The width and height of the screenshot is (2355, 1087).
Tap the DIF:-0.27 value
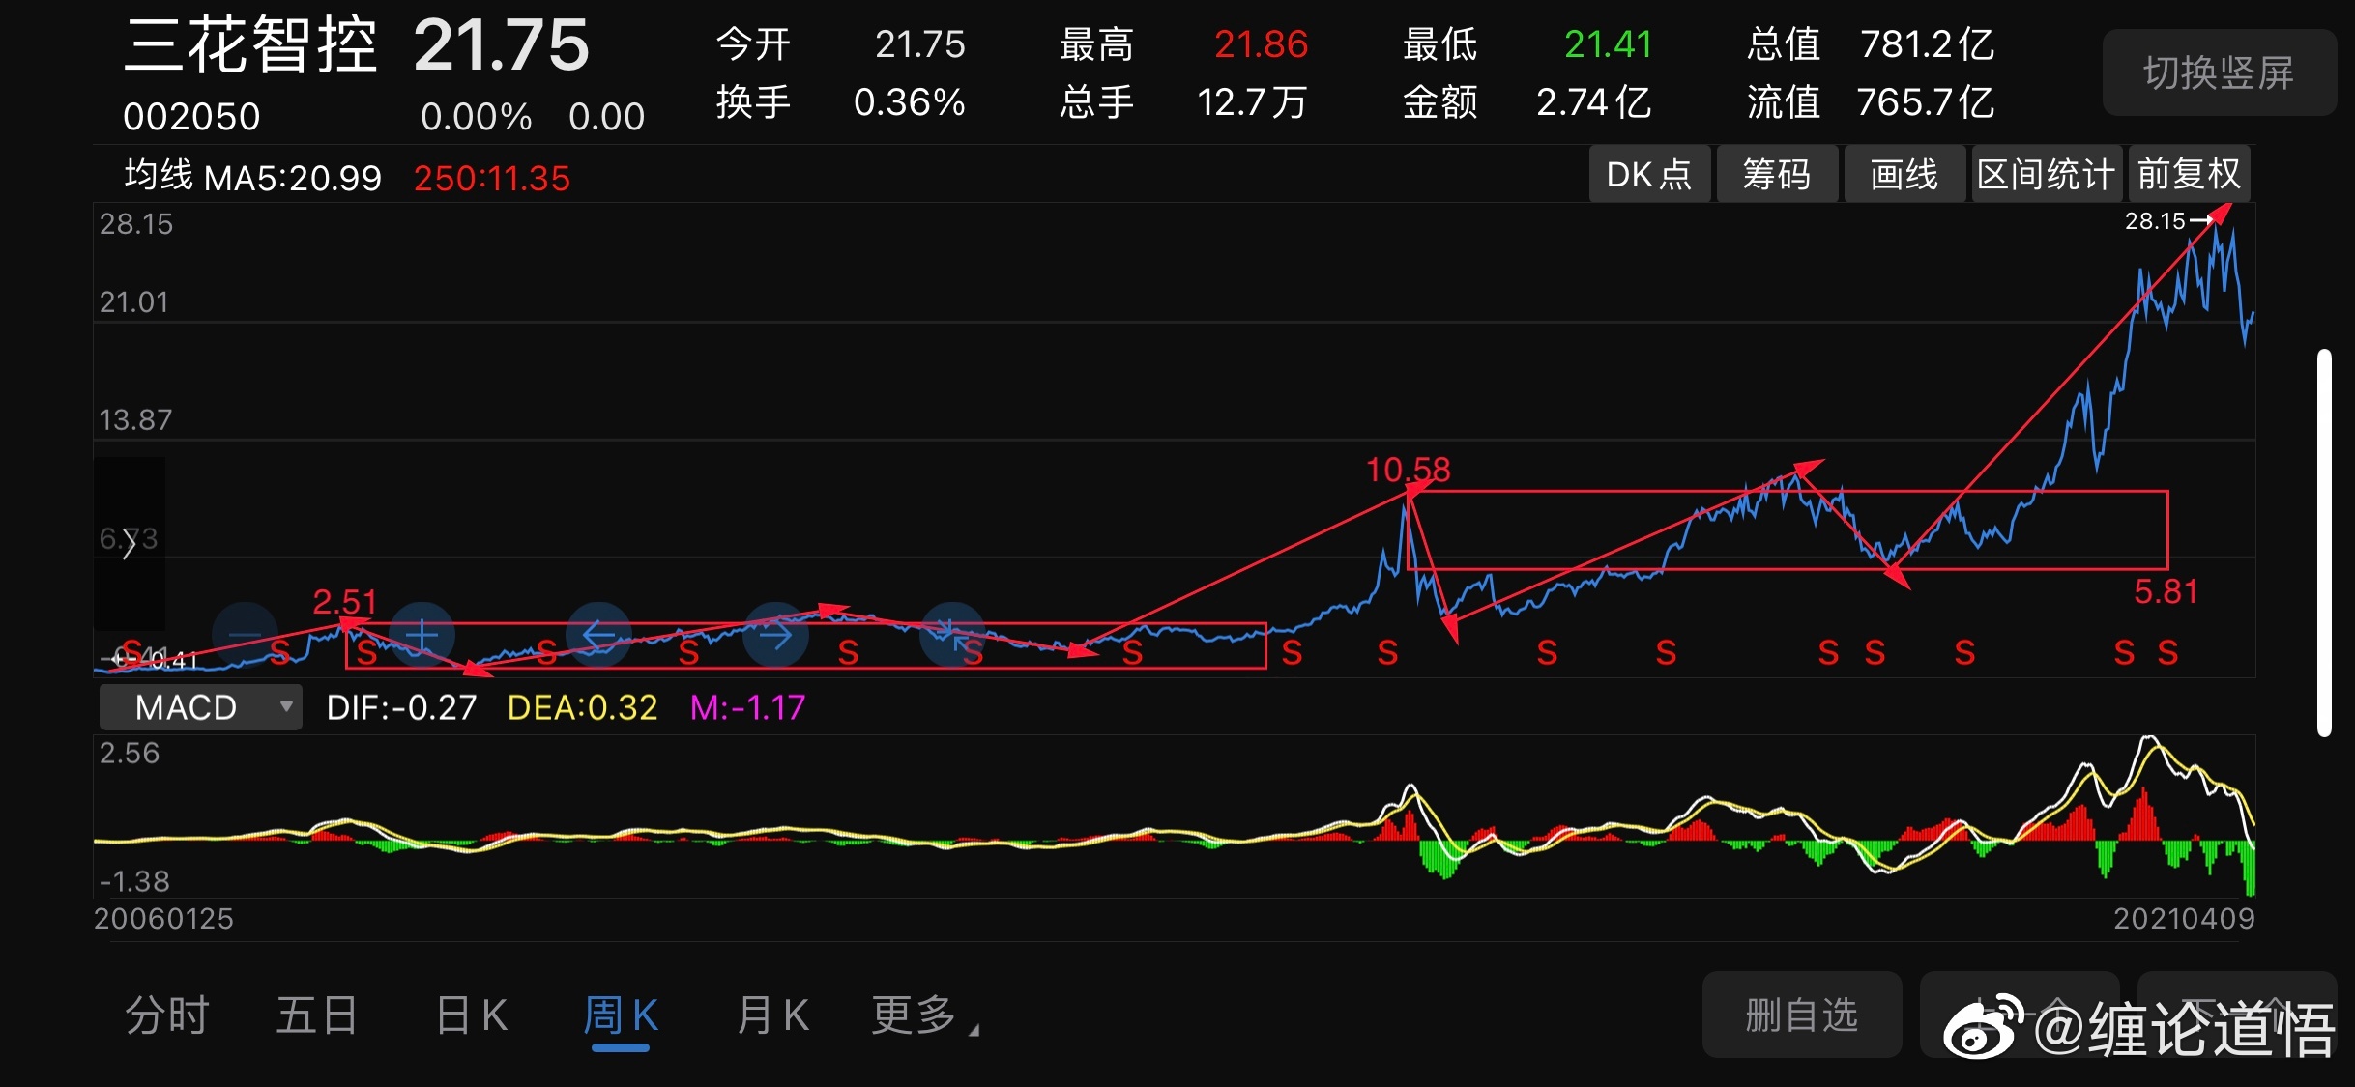pos(401,707)
